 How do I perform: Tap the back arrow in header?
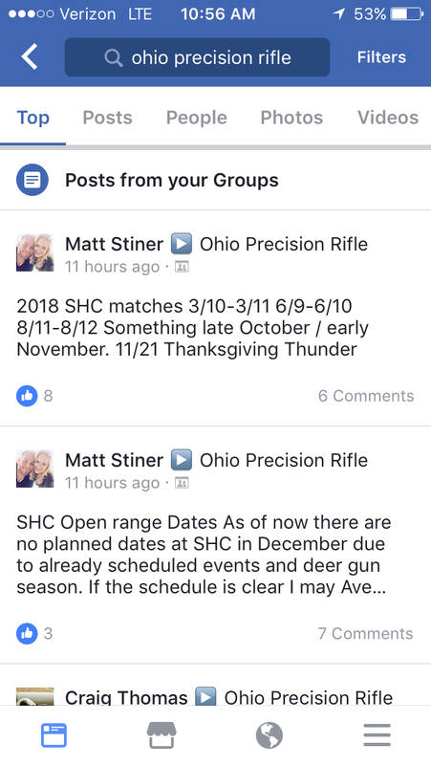(30, 57)
